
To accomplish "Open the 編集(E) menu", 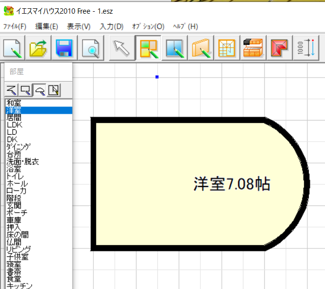I will click(46, 26).
